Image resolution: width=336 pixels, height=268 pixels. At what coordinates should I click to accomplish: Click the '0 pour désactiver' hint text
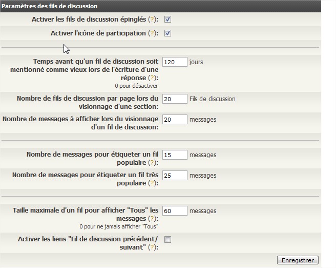[136, 86]
